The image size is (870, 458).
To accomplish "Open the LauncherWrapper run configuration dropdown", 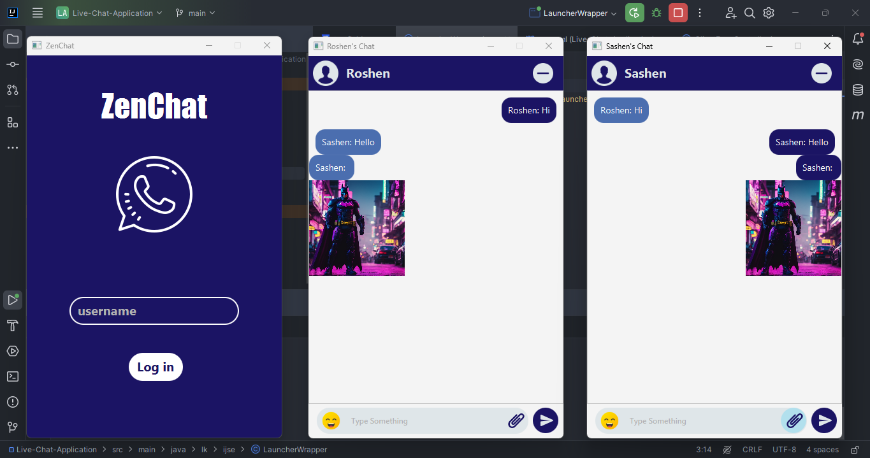I will [573, 13].
